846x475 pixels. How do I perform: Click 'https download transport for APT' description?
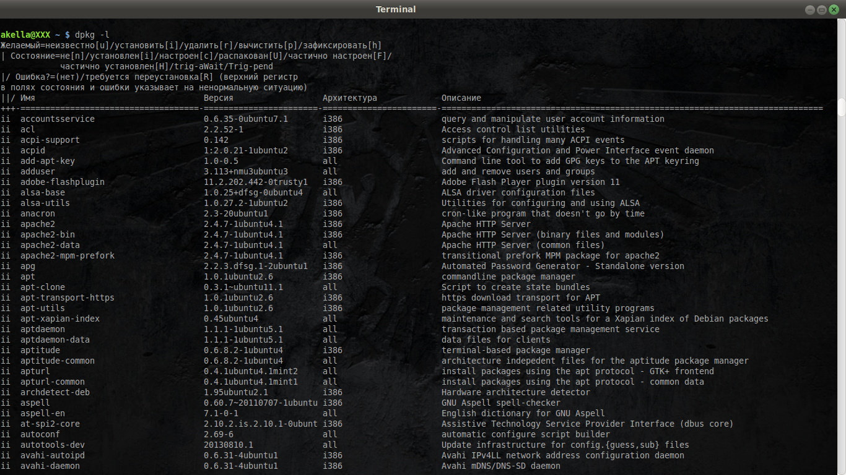click(x=521, y=297)
